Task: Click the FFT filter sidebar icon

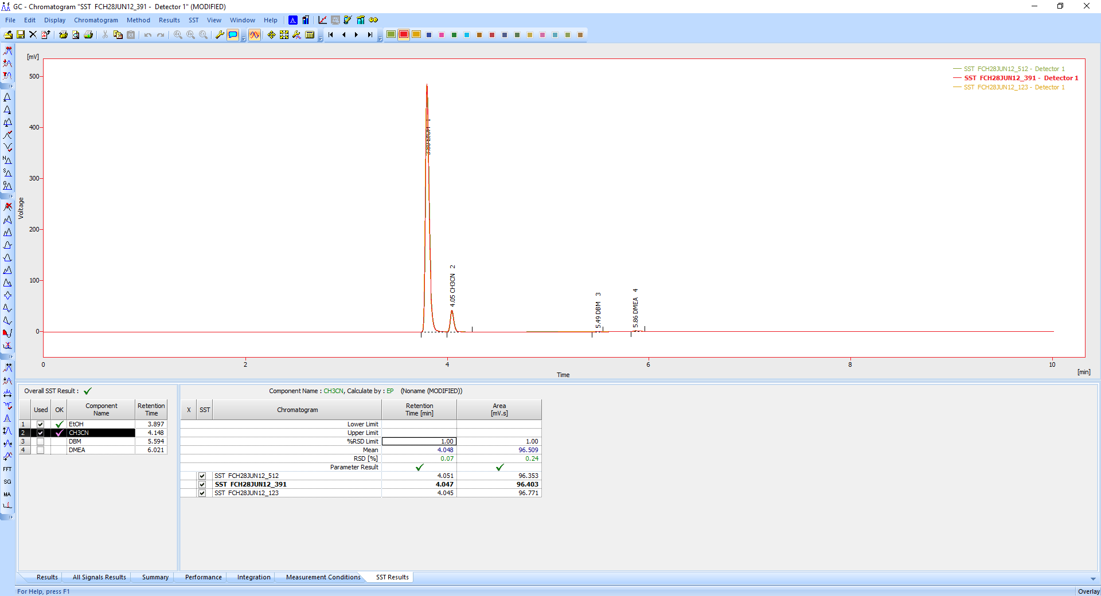Action: coord(7,469)
